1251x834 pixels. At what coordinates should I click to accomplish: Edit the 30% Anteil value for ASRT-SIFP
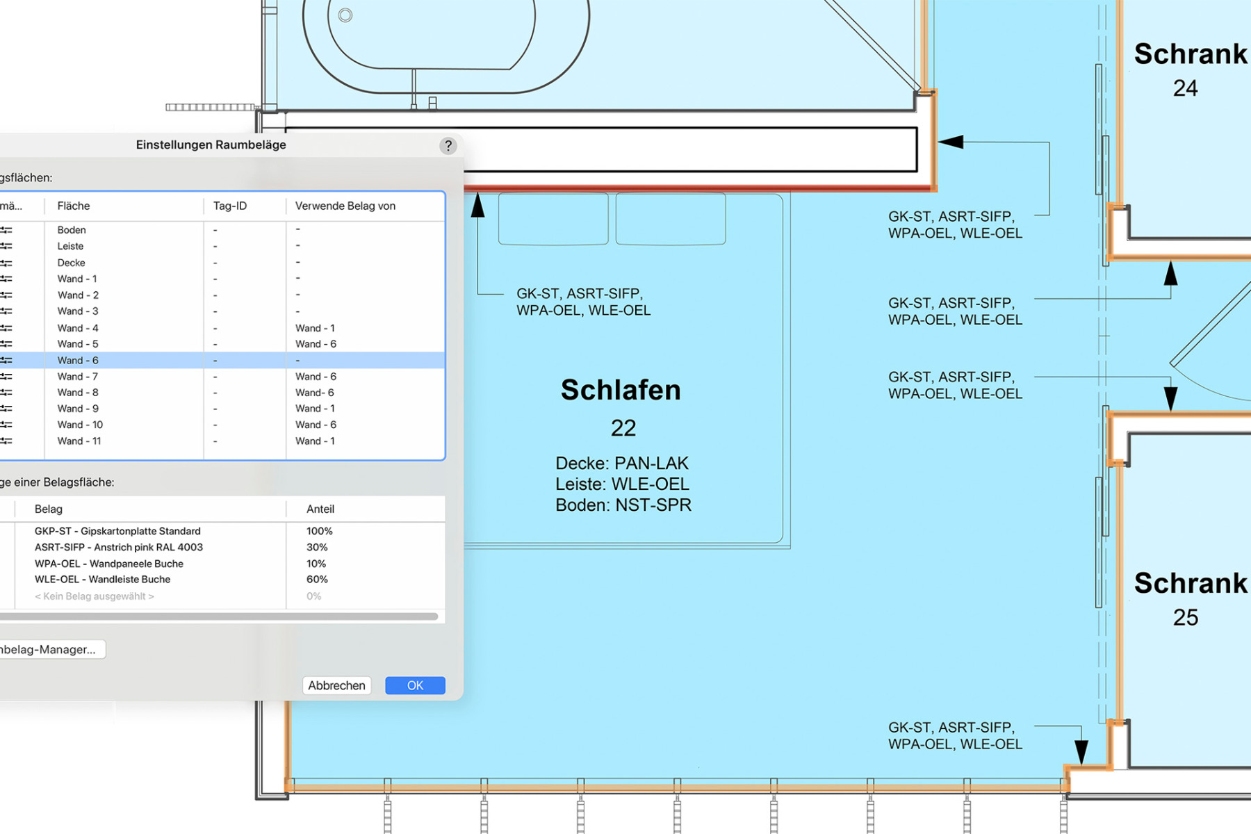[316, 547]
